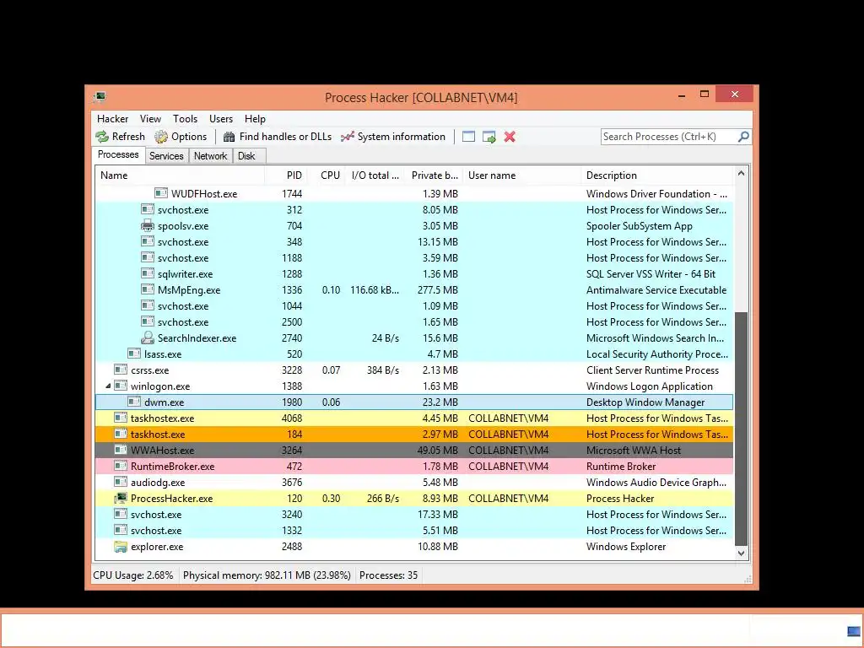
Task: Open the Hacker menu
Action: click(112, 119)
